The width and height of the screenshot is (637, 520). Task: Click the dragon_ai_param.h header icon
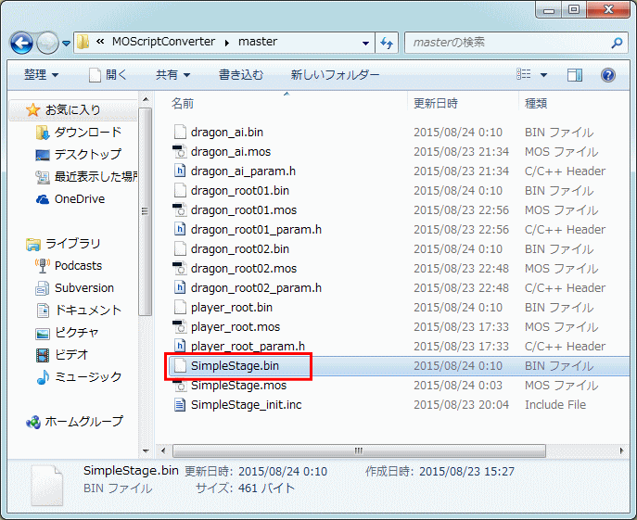[180, 171]
